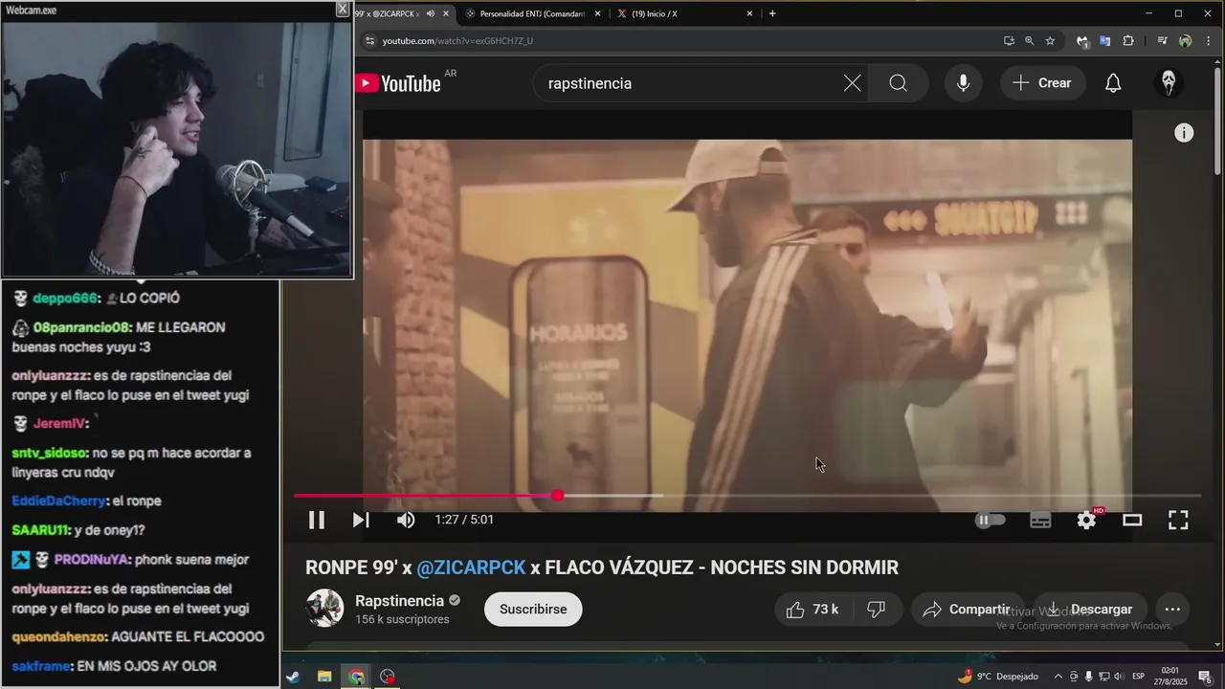
Task: View site information icon in address bar
Action: [369, 41]
